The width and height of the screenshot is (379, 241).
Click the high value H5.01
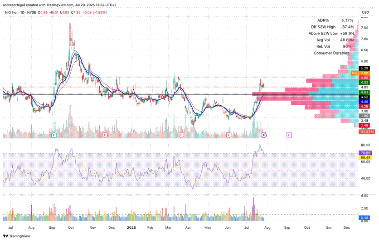[x=54, y=12]
